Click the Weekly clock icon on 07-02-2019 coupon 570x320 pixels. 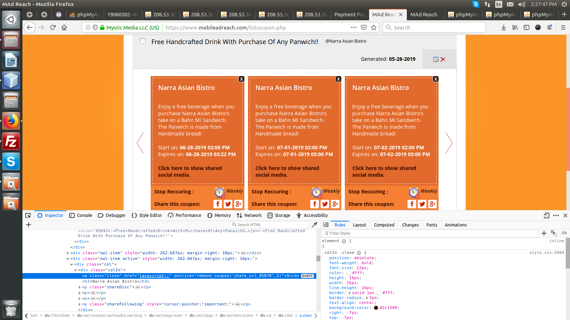(x=414, y=192)
